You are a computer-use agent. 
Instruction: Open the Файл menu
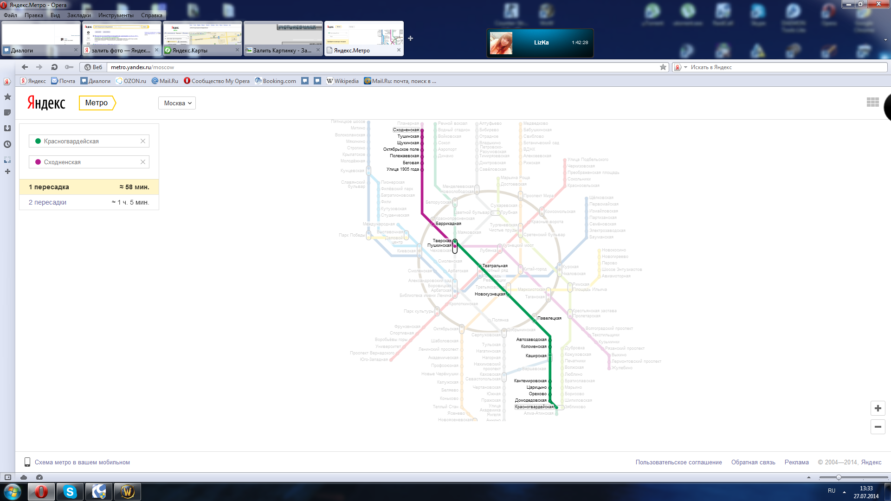[10, 15]
